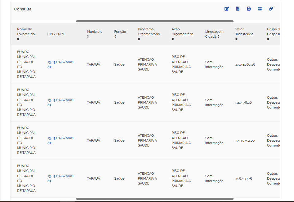Sort by Programa Orçamentário
The height and width of the screenshot is (202, 294).
click(x=139, y=39)
